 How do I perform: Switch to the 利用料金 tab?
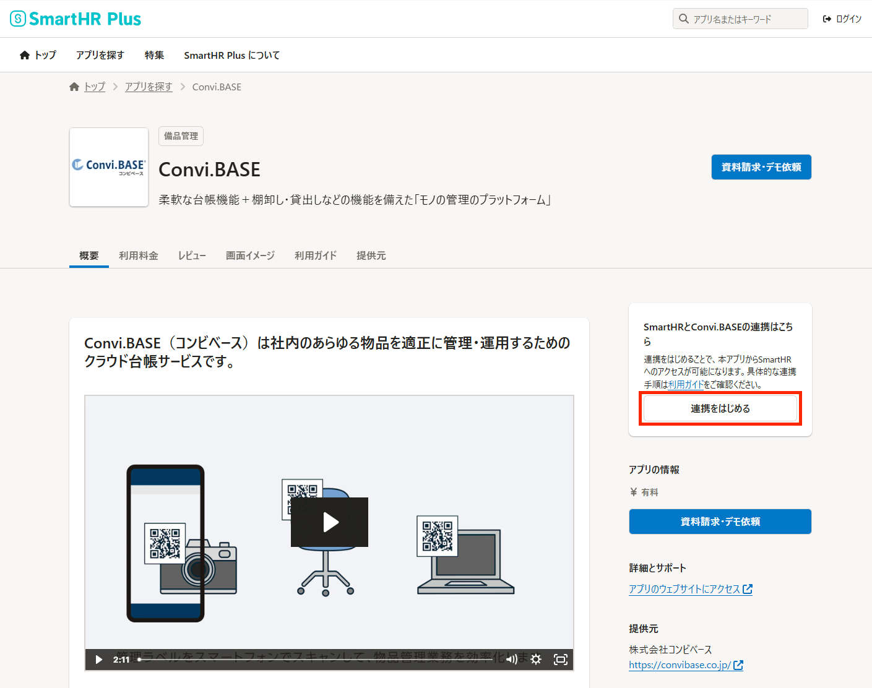click(x=139, y=256)
